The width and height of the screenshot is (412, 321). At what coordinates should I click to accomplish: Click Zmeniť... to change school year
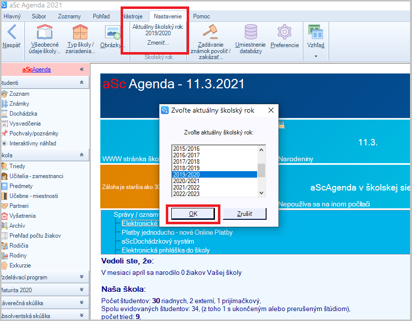pos(158,43)
